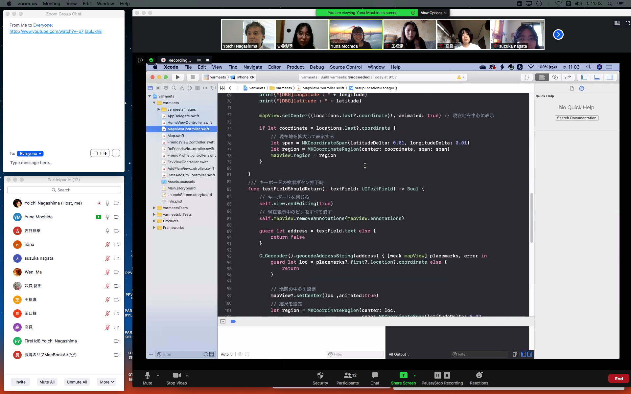Image resolution: width=631 pixels, height=394 pixels.
Task: Open the Window menu in Zoom menu bar
Action: tap(105, 4)
